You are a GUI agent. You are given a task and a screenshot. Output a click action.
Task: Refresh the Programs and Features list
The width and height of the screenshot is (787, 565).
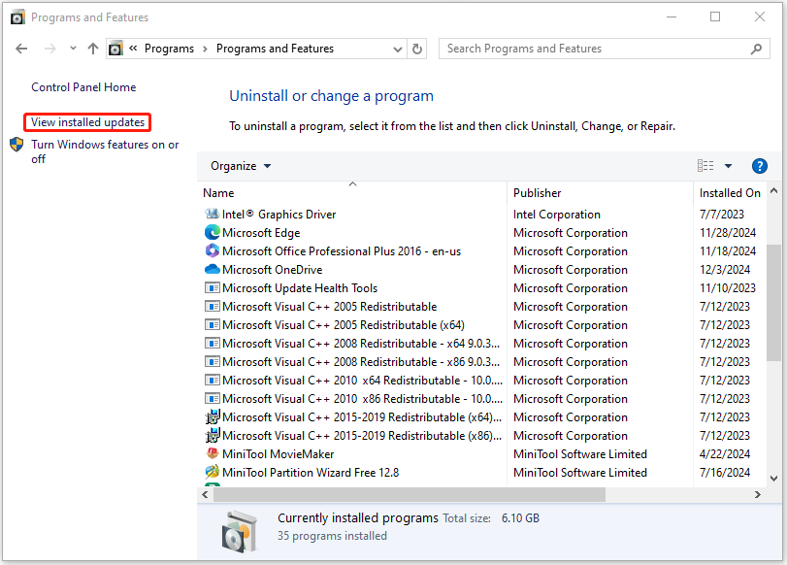click(x=417, y=49)
